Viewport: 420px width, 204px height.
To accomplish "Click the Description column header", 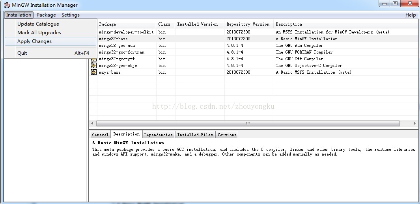I will [347, 24].
